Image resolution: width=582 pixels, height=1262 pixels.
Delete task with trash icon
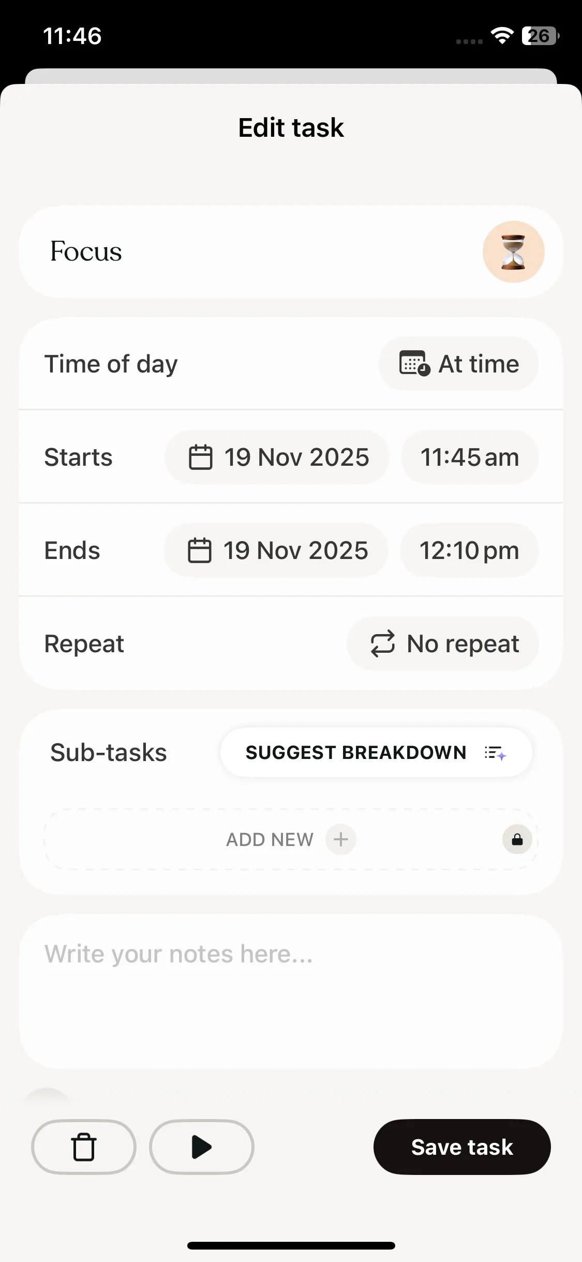tap(84, 1147)
